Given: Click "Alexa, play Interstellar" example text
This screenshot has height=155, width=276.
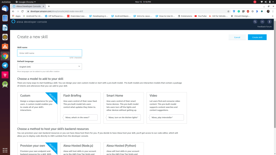Looking at the screenshot, I should [162, 117].
